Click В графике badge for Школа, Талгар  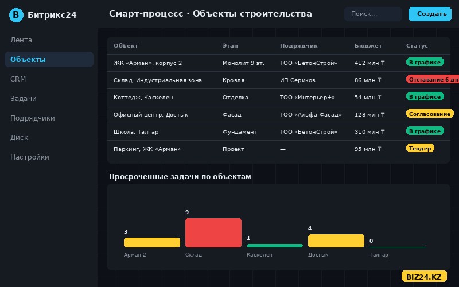(425, 131)
